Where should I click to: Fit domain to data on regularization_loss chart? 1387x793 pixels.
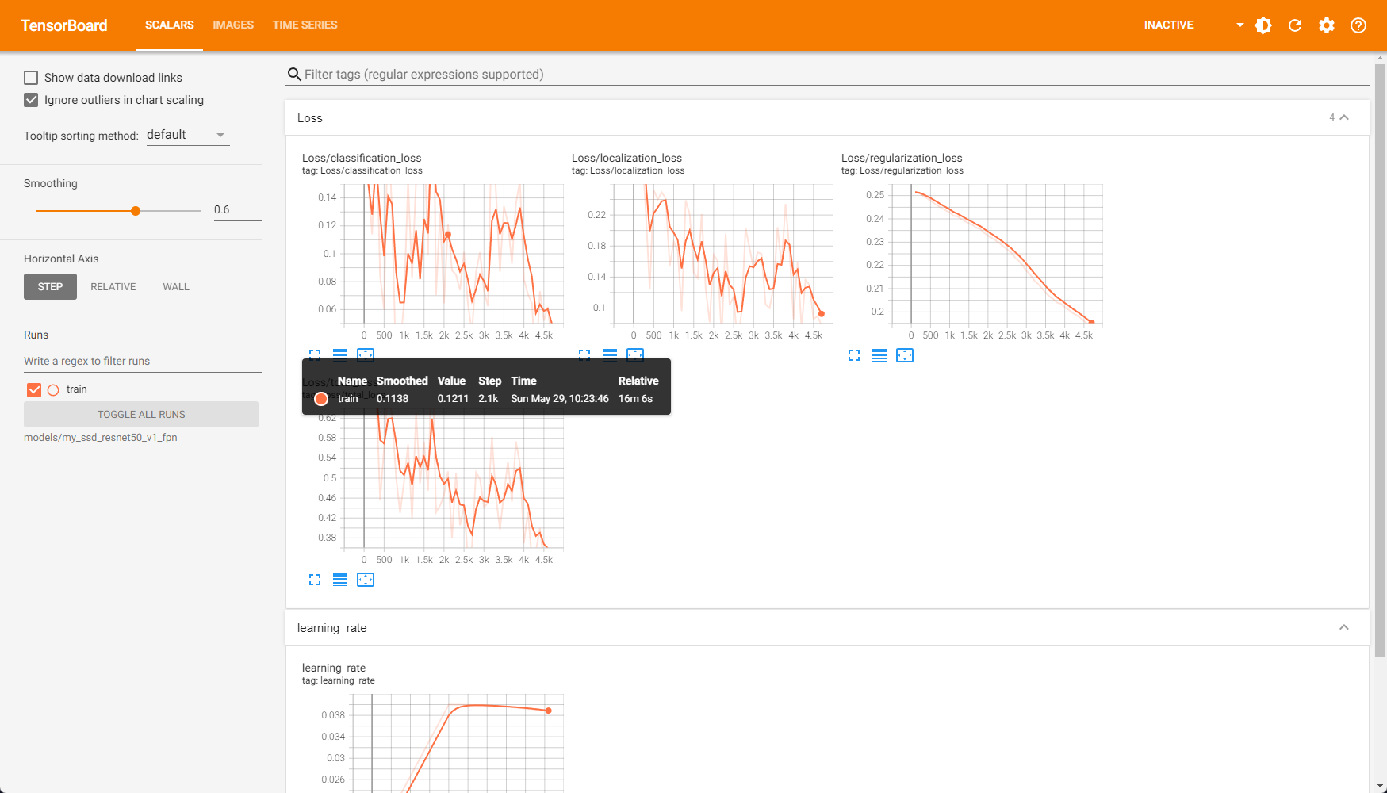tap(905, 355)
